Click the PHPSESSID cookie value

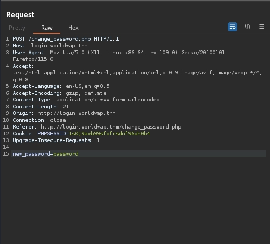(x=109, y=134)
